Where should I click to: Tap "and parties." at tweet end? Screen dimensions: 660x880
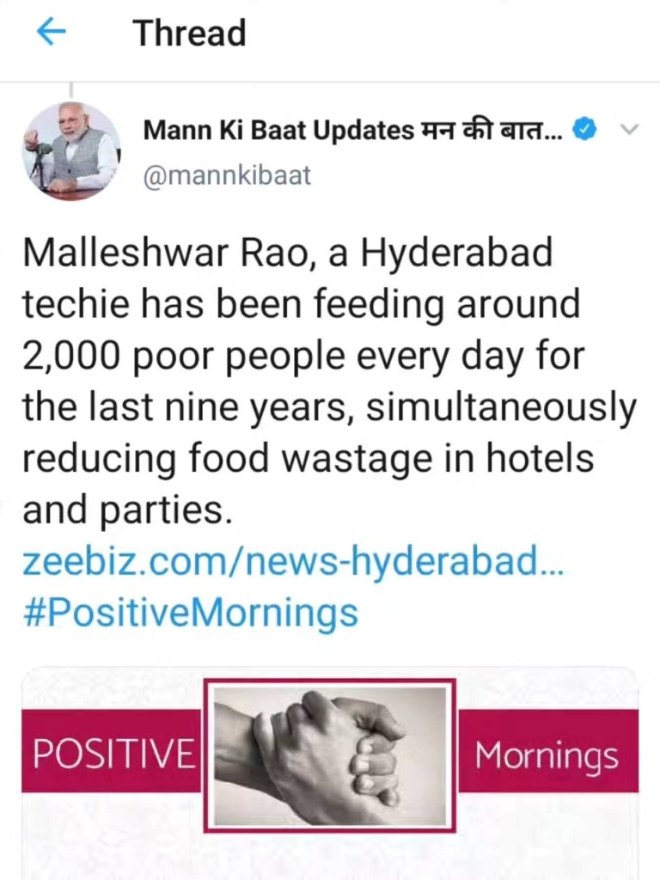coord(127,511)
